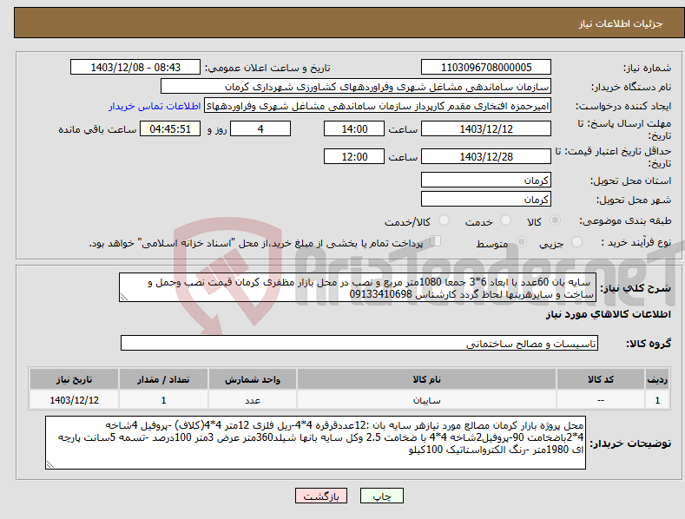Click the remaining time 04:45:51 field
The image size is (685, 519).
170,128
